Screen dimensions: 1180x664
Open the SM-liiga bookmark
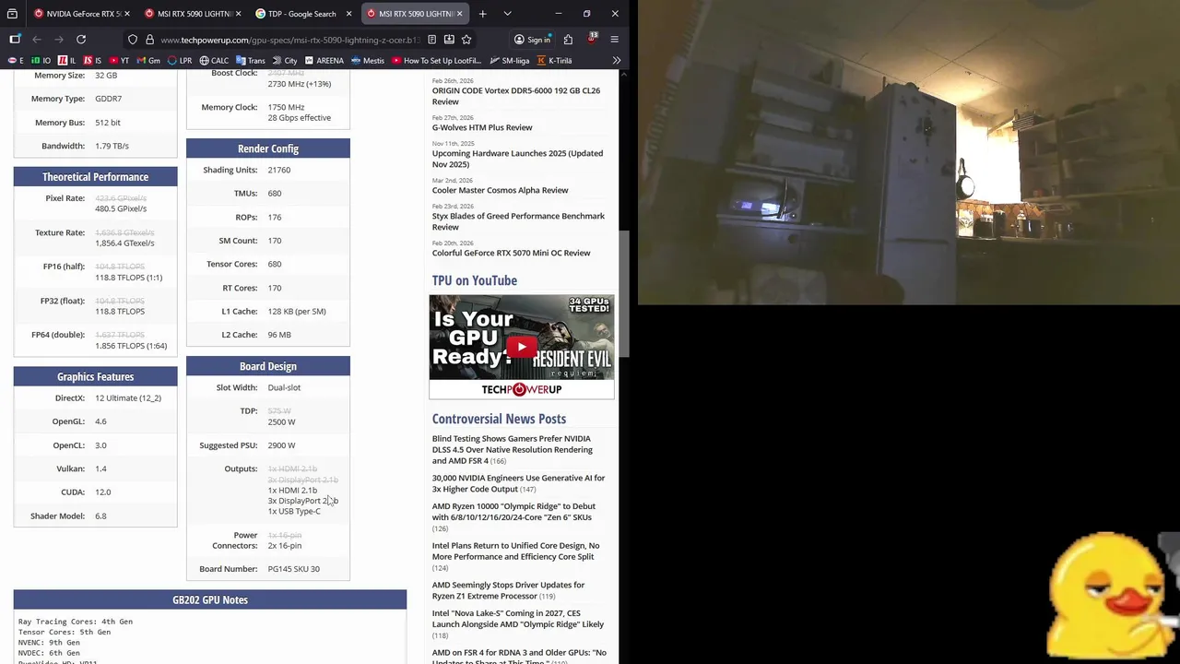[x=510, y=61]
